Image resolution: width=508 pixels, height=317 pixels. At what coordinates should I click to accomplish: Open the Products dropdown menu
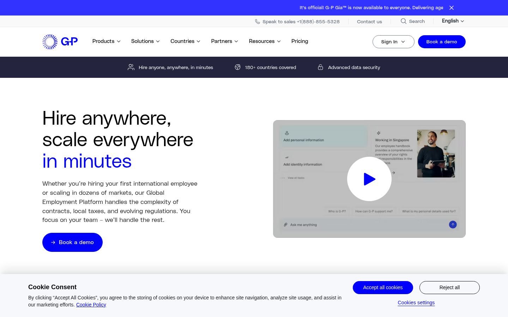click(x=107, y=41)
